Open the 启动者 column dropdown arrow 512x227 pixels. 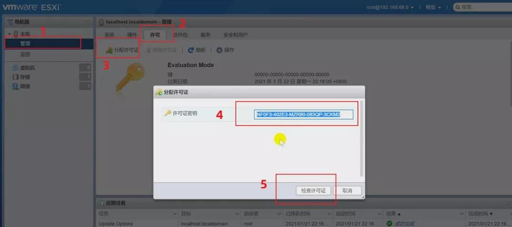point(279,214)
